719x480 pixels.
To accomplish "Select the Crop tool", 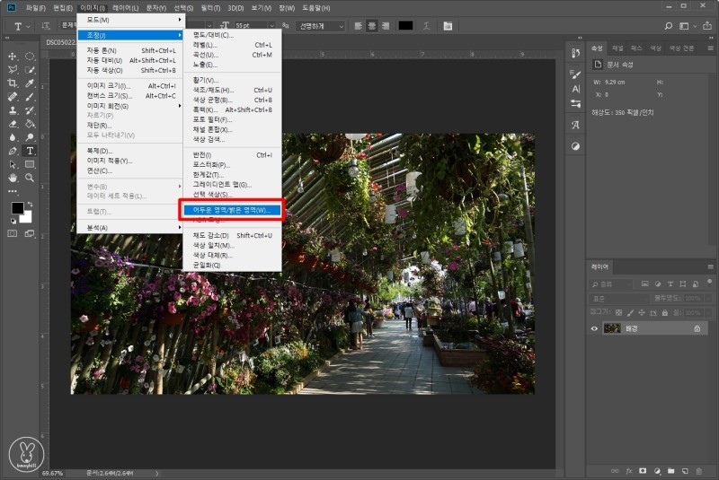I will click(x=13, y=83).
